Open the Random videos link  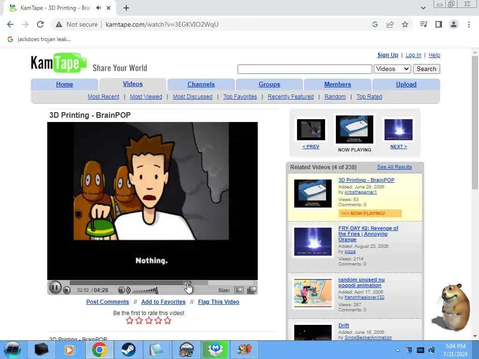[x=335, y=97]
